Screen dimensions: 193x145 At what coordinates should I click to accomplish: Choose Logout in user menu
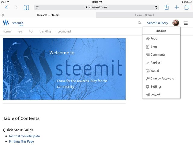161,95
